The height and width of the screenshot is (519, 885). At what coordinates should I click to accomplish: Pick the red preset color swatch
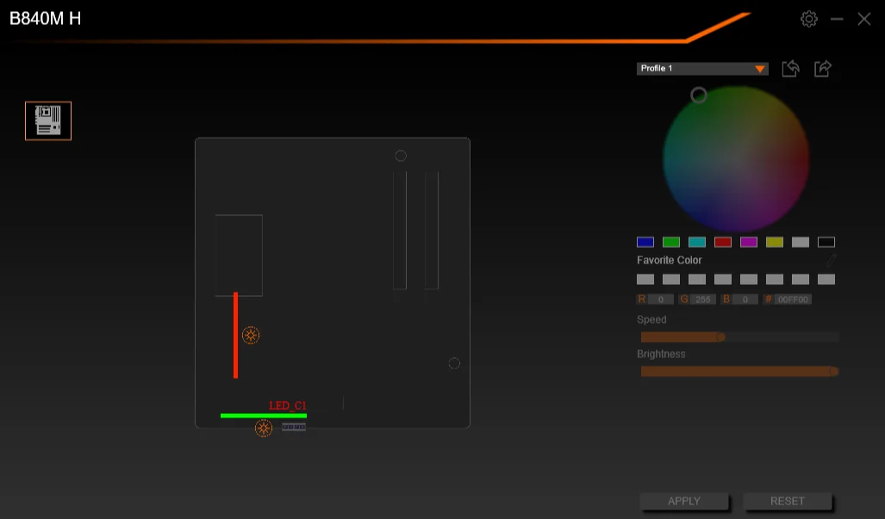coord(723,242)
